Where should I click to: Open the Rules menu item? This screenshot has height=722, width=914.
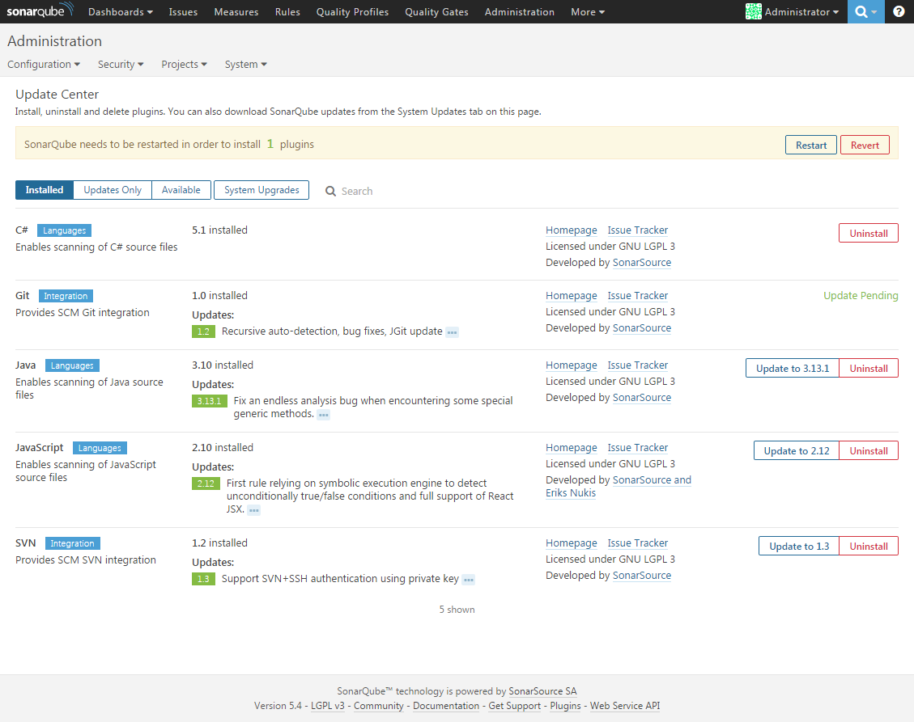[x=287, y=12]
